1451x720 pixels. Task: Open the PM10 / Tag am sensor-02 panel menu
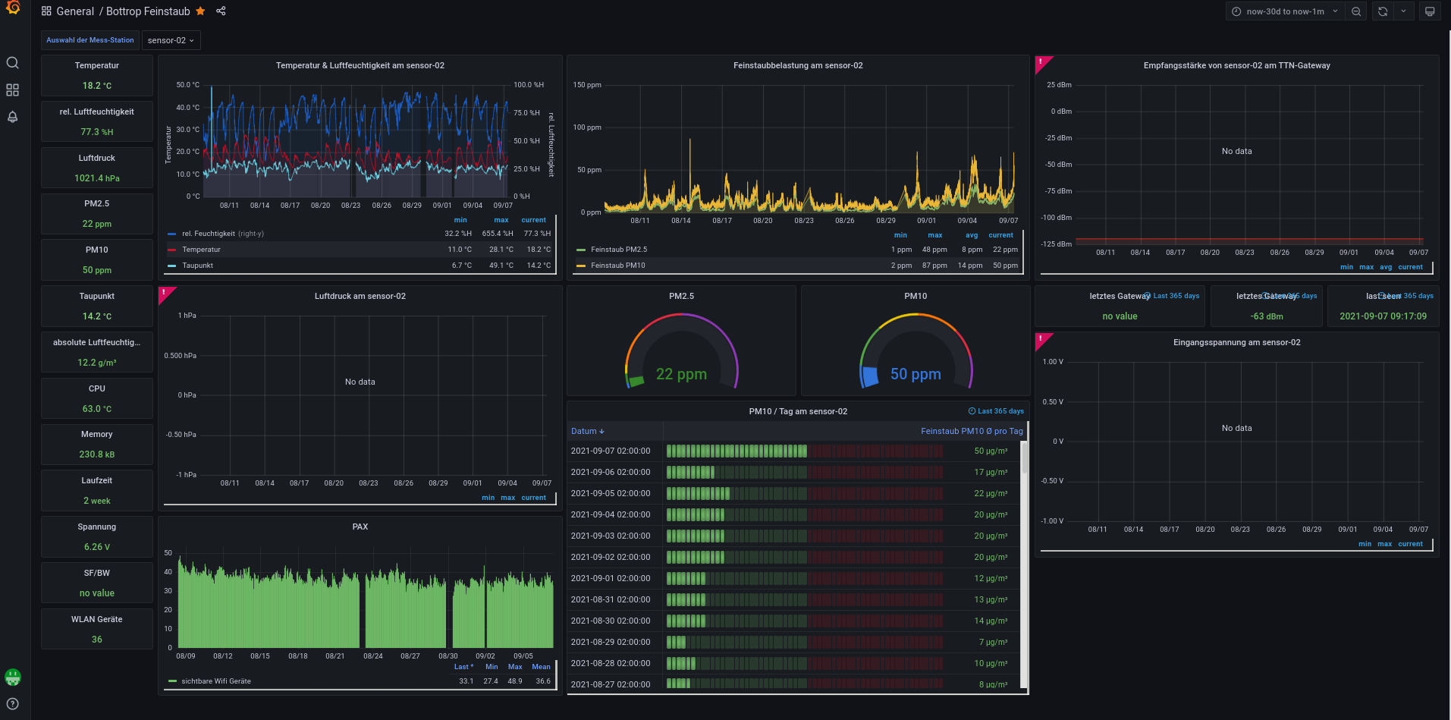[798, 411]
